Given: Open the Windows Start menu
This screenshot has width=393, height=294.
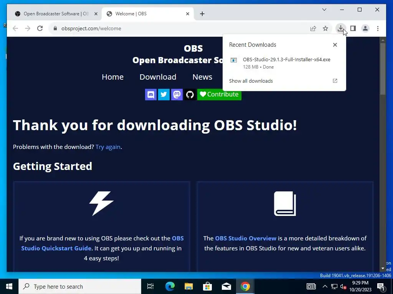Looking at the screenshot, I should point(9,286).
